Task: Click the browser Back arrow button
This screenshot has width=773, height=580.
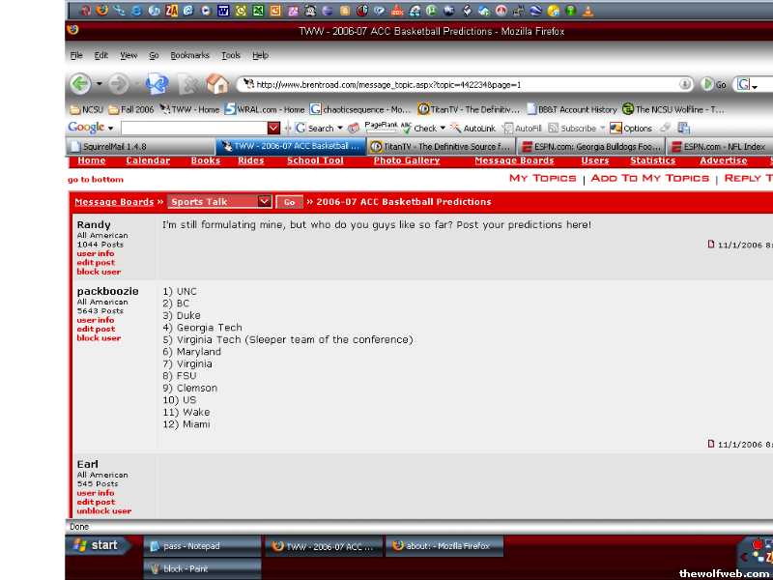Action: (x=80, y=84)
